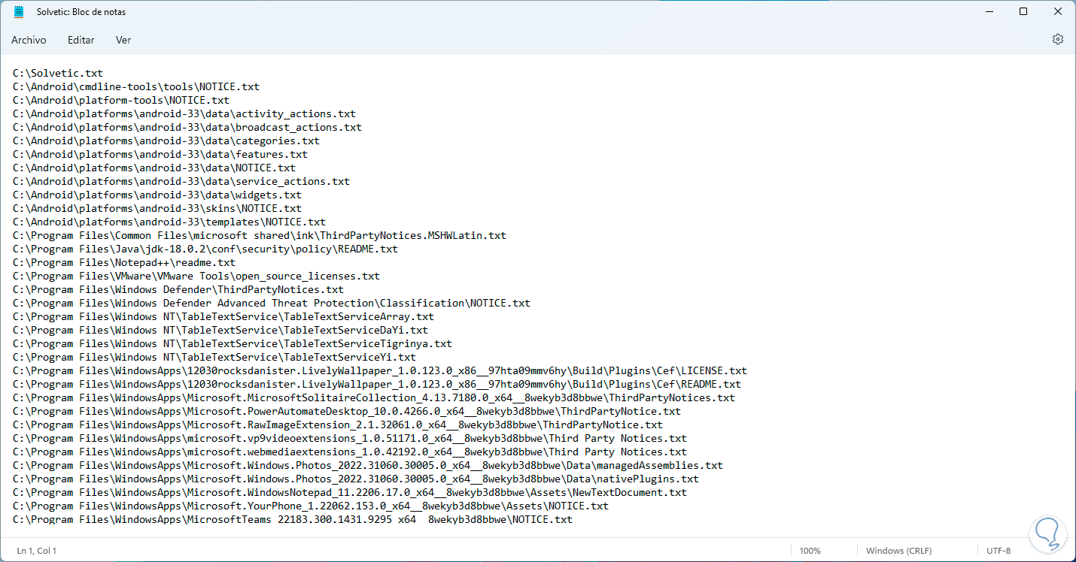Click the Notepad++\readme.txt line
Screen dimensions: 1076x562
click(x=124, y=263)
